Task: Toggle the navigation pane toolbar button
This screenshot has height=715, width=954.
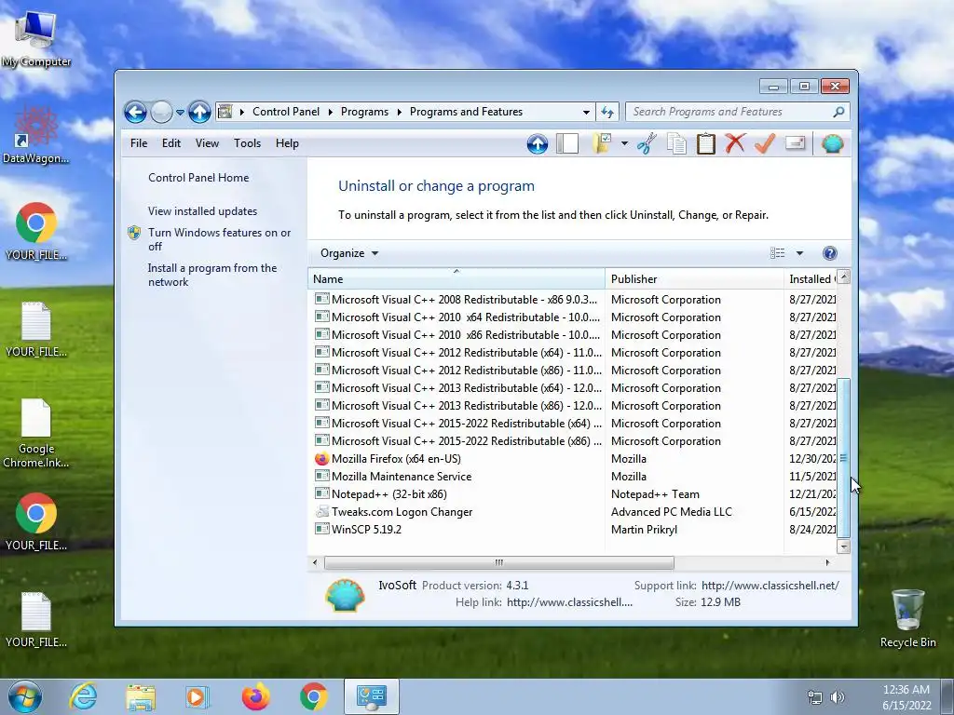Action: (567, 144)
